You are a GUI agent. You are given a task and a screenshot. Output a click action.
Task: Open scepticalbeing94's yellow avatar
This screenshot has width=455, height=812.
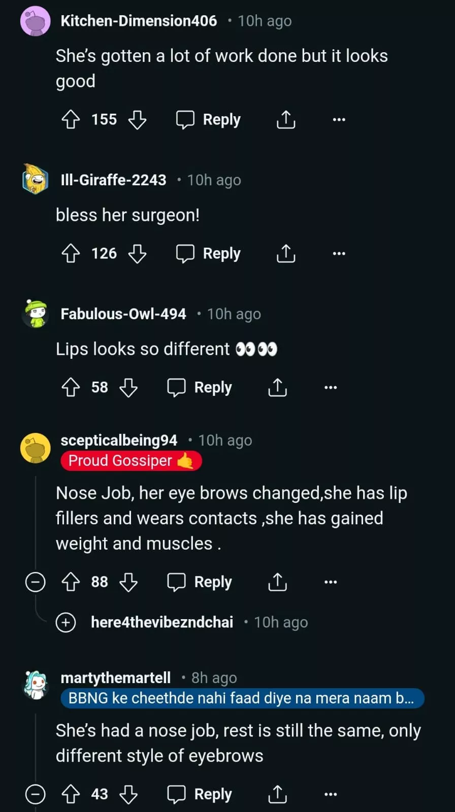(x=36, y=448)
